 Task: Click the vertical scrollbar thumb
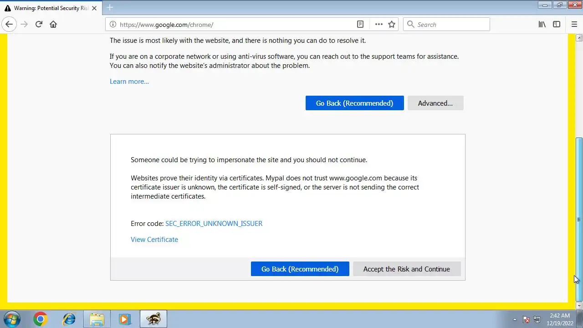tap(579, 219)
